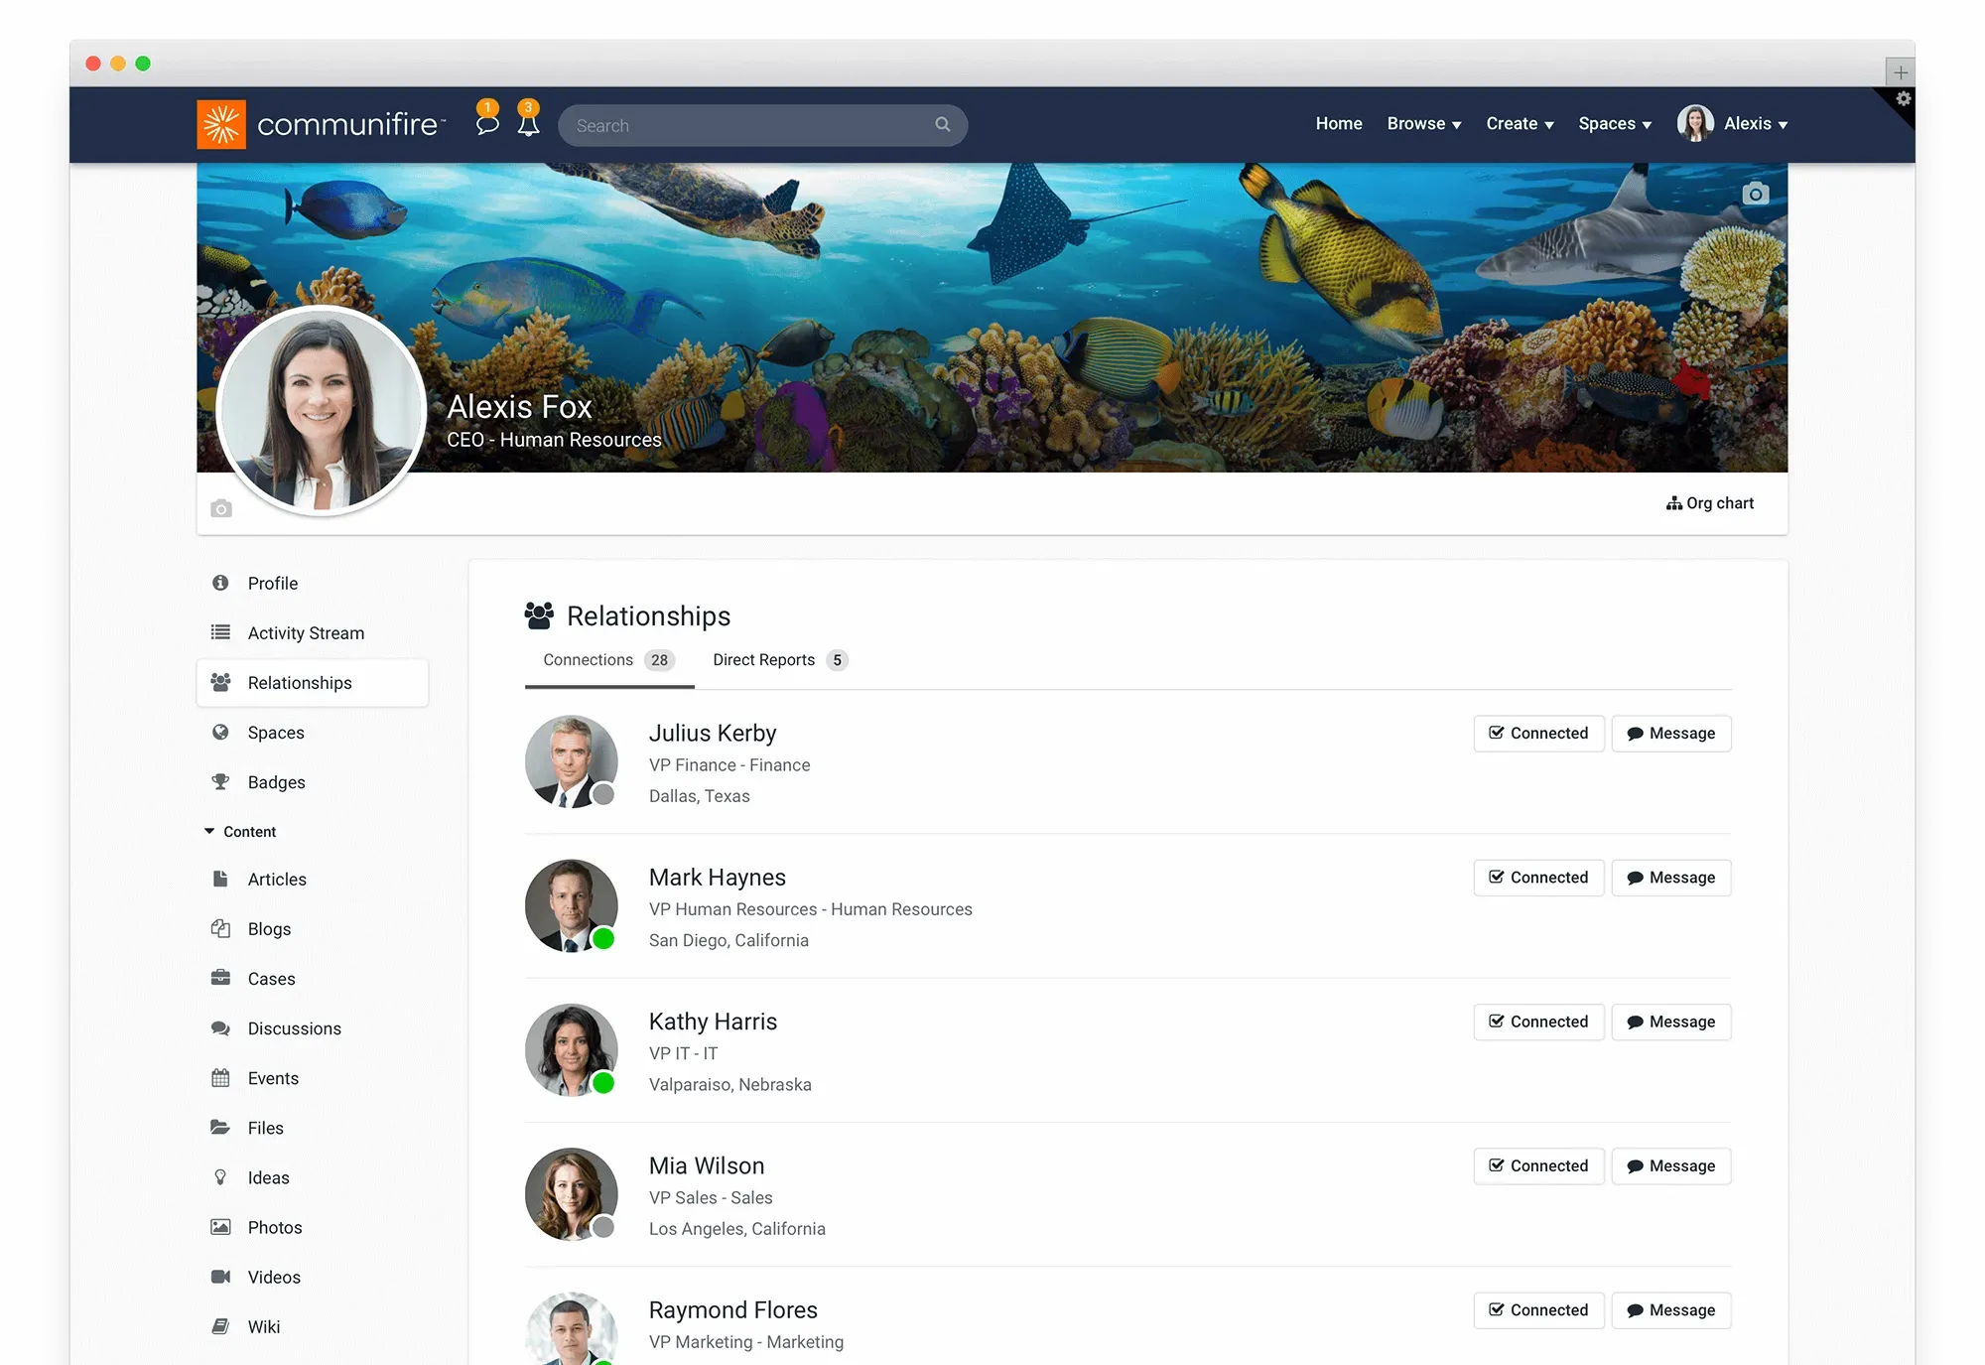
Task: Message Mark Haynes
Action: pyautogui.click(x=1671, y=878)
